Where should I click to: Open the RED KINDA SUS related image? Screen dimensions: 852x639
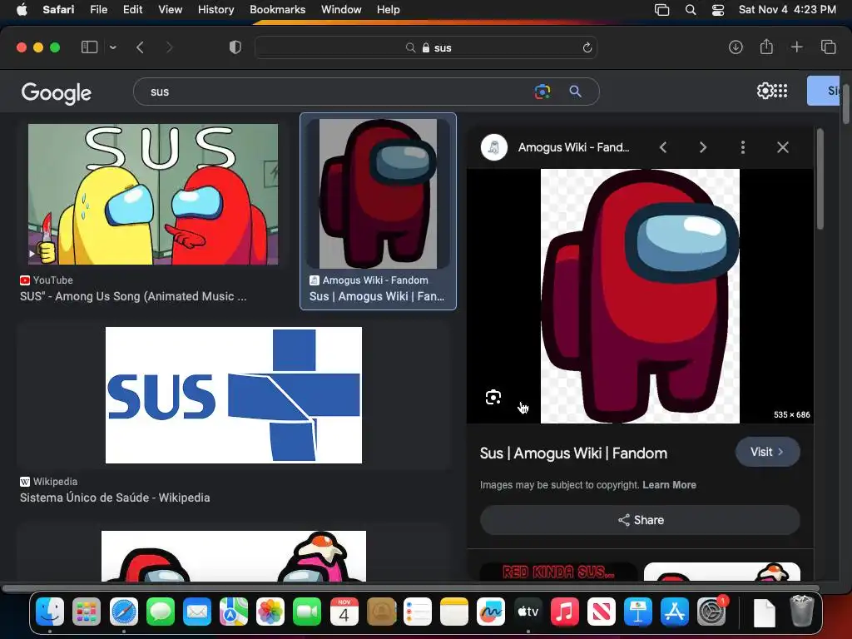click(558, 572)
